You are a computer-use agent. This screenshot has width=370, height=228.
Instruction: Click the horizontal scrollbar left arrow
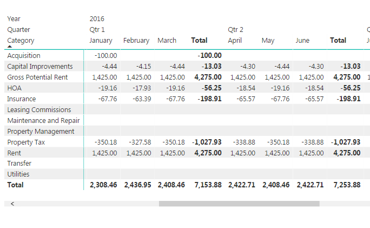[x=12, y=204]
